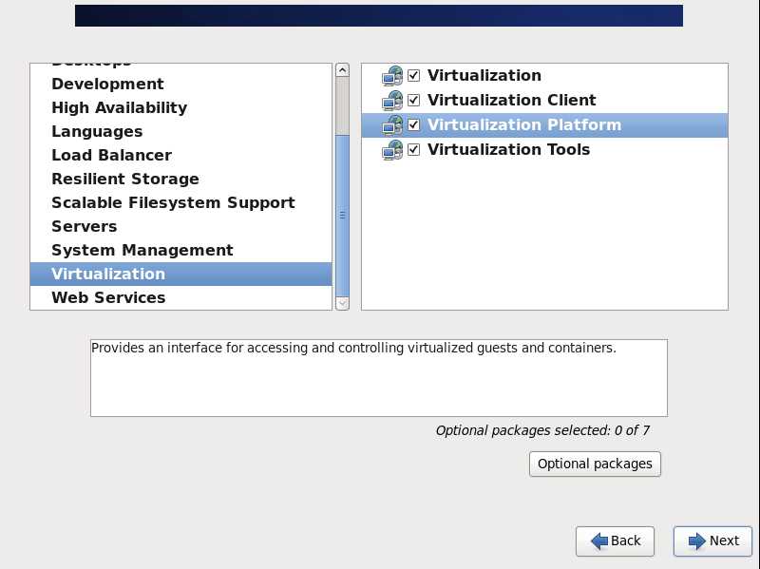Screen dimensions: 760x569
Task: Disable the Virtualization Tools checkbox
Action: click(413, 150)
